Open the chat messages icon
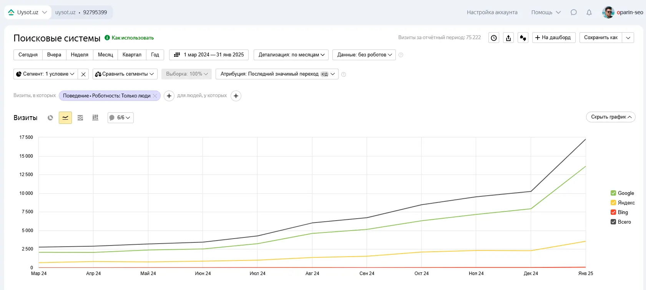The width and height of the screenshot is (646, 290). pos(573,12)
